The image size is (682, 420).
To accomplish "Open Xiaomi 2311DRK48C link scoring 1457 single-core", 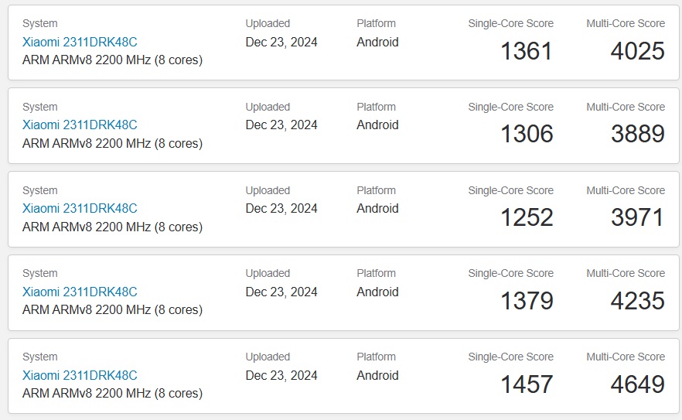I will 80,376.
